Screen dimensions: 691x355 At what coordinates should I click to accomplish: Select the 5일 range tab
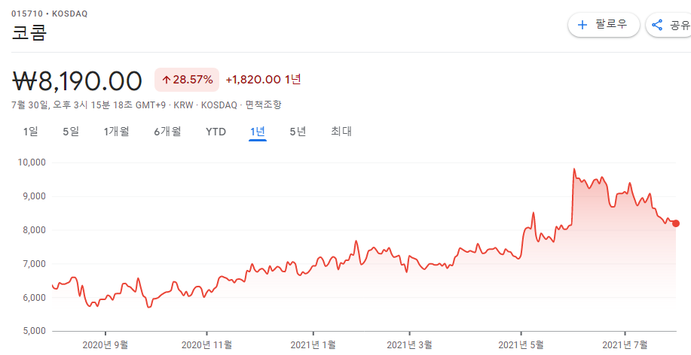point(71,132)
